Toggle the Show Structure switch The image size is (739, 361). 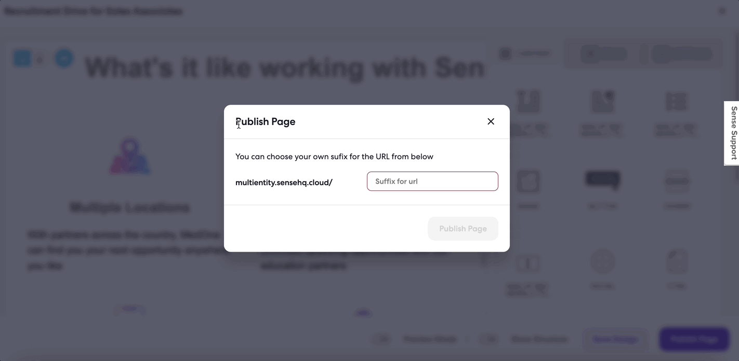pyautogui.click(x=489, y=339)
